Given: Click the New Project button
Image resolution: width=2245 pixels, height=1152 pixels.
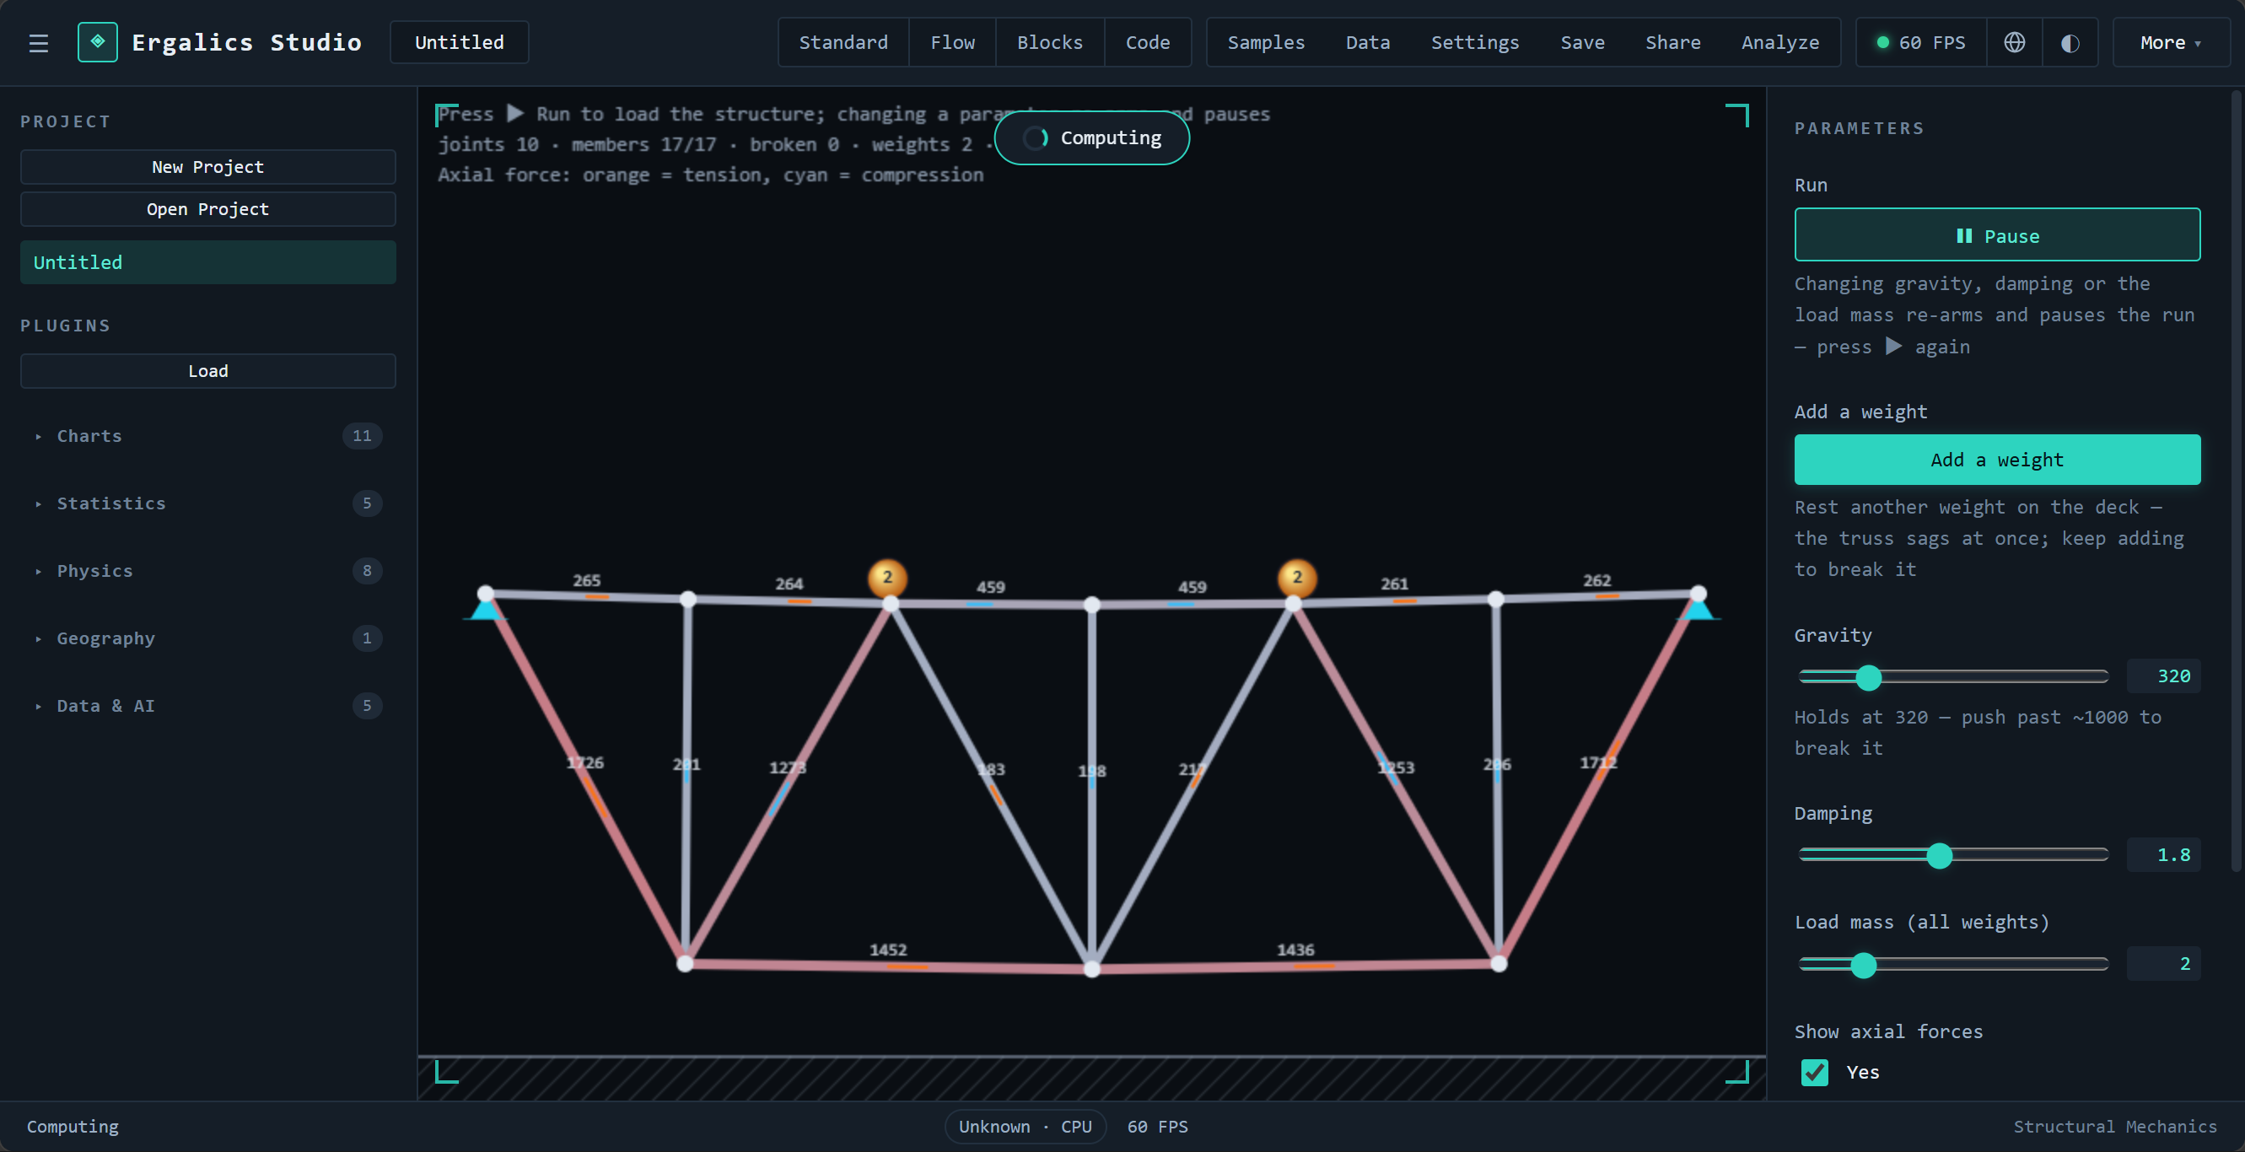Looking at the screenshot, I should (x=207, y=166).
